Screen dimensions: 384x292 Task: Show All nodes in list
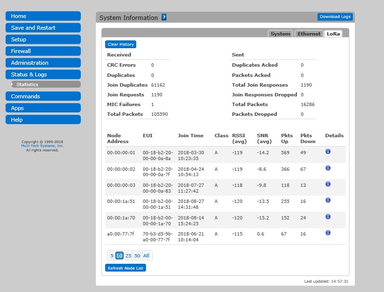click(146, 255)
